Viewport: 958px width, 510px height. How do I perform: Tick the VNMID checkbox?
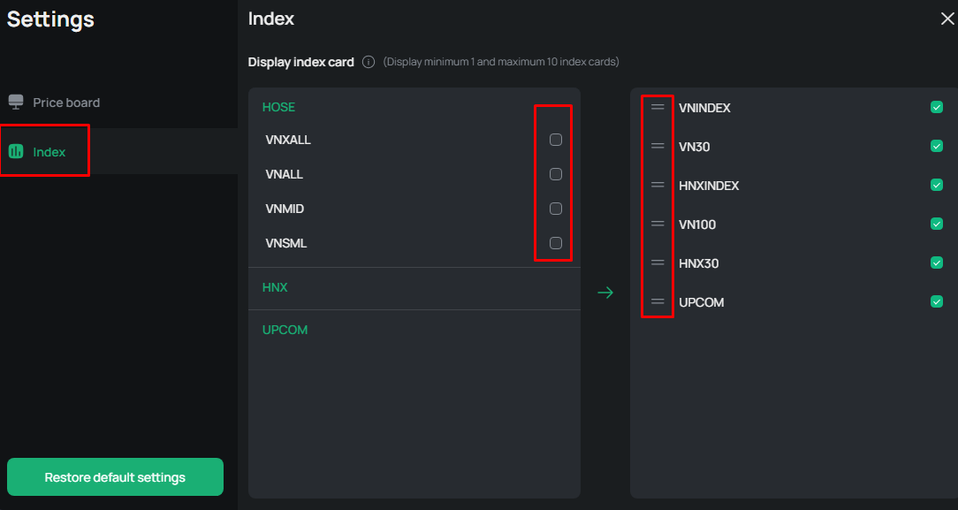pos(555,209)
